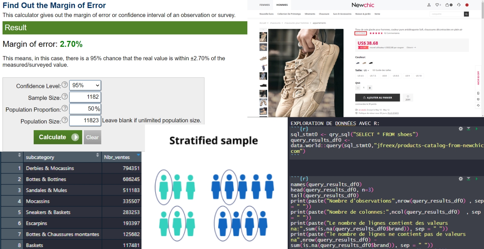Viewport: 484px width, 249px height.
Task: Select the US 8 size option
Action: (384, 76)
